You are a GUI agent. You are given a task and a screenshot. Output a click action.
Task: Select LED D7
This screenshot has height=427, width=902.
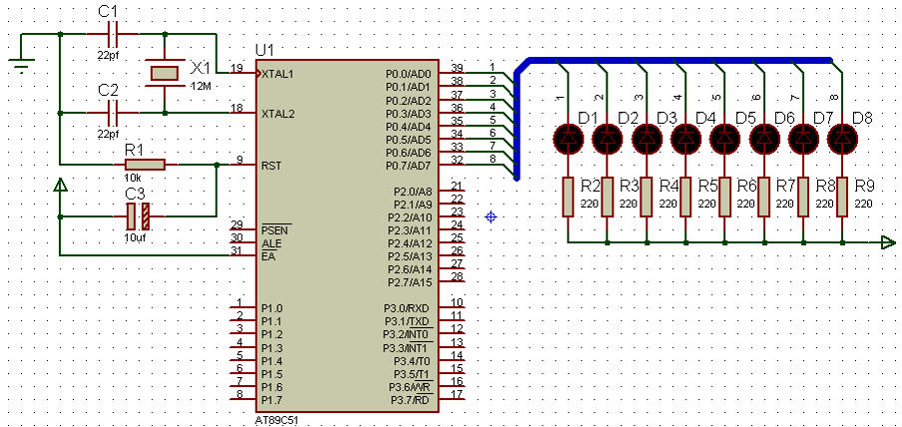click(x=803, y=138)
